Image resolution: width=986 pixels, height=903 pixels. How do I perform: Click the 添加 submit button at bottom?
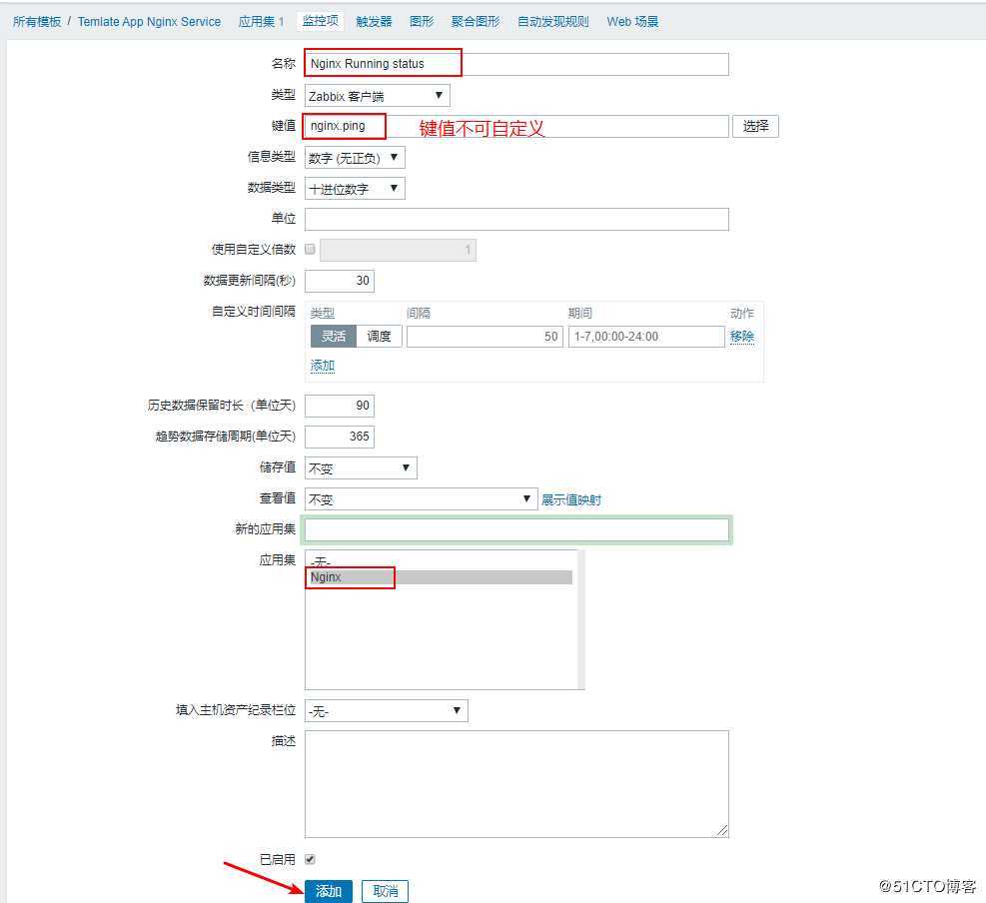[x=330, y=890]
